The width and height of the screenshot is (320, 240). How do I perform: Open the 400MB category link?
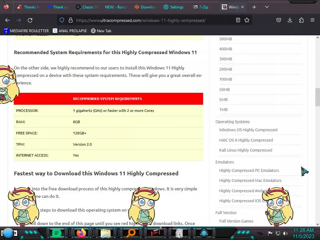coord(226,49)
